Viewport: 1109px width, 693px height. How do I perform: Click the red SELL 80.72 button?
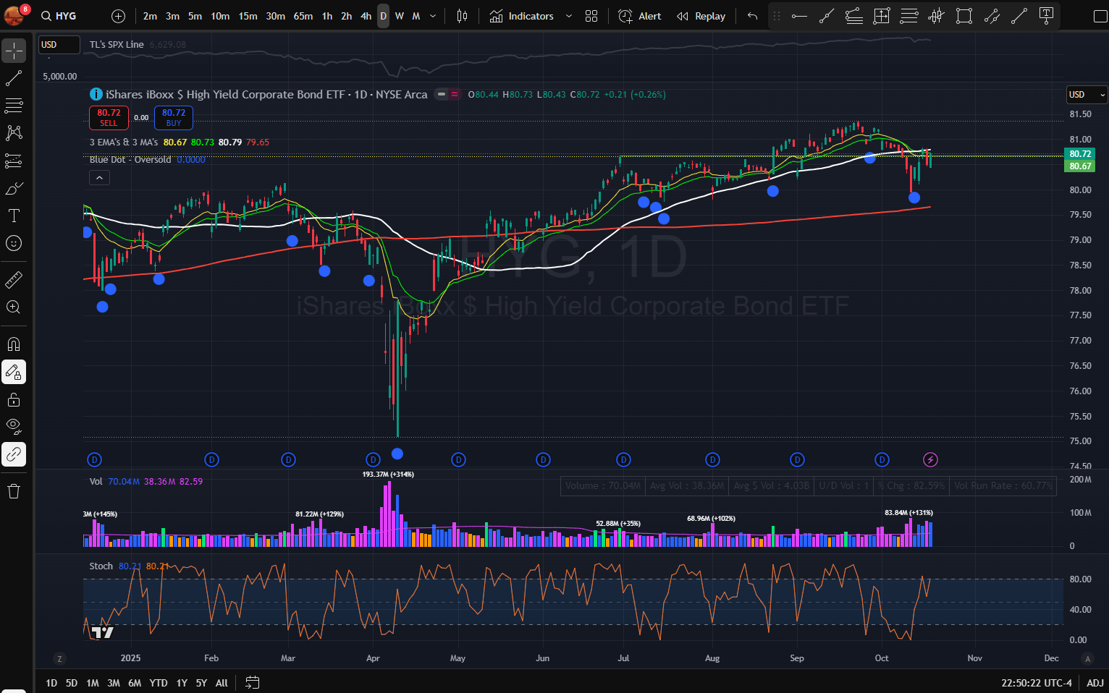coord(109,117)
